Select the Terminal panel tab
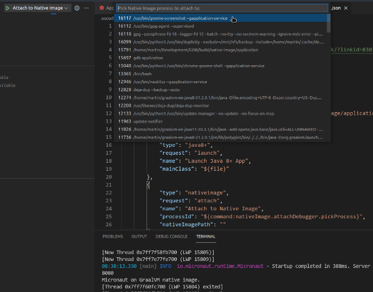Screen dimensions: 373x292 (x=206, y=236)
